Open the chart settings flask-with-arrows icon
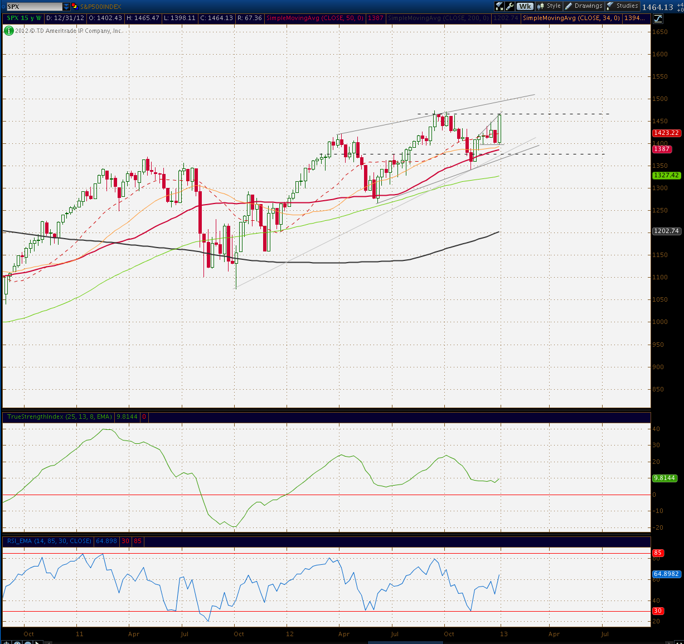Image resolution: width=684 pixels, height=644 pixels. click(x=499, y=6)
